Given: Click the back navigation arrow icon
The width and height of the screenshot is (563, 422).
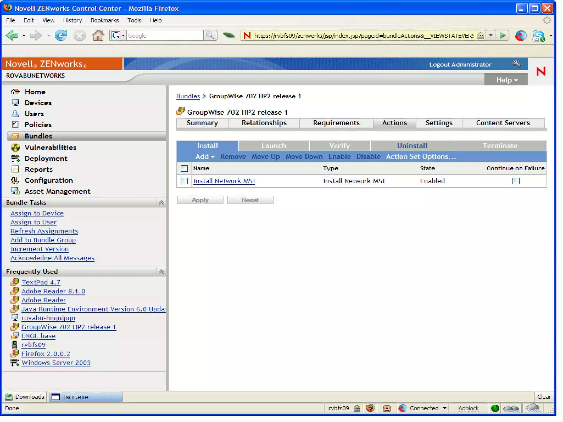Looking at the screenshot, I should tap(12, 35).
